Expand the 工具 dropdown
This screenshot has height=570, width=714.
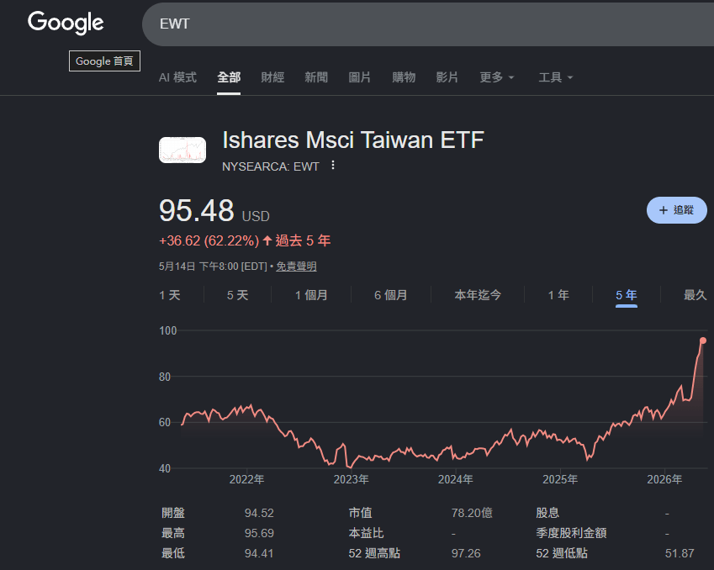point(556,77)
